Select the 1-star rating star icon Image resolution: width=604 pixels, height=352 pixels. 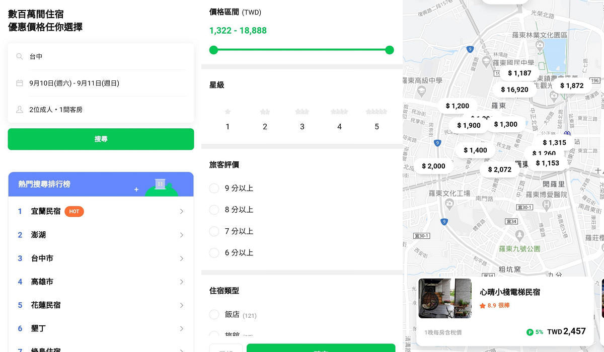(x=227, y=111)
